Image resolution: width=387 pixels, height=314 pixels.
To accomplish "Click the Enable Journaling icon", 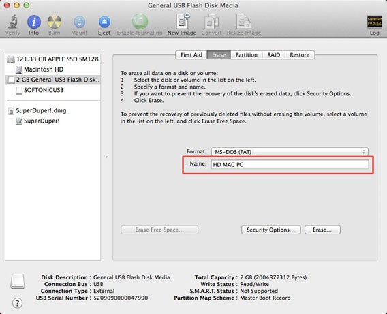I will [x=140, y=21].
